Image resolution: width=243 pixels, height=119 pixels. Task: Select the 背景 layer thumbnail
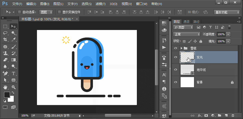tap(187, 82)
